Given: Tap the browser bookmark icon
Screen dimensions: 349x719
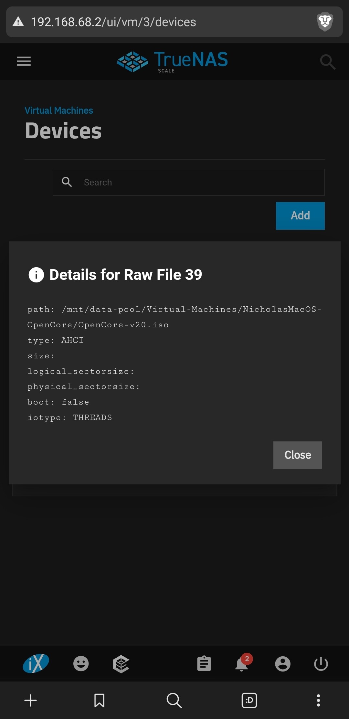Looking at the screenshot, I should [99, 700].
